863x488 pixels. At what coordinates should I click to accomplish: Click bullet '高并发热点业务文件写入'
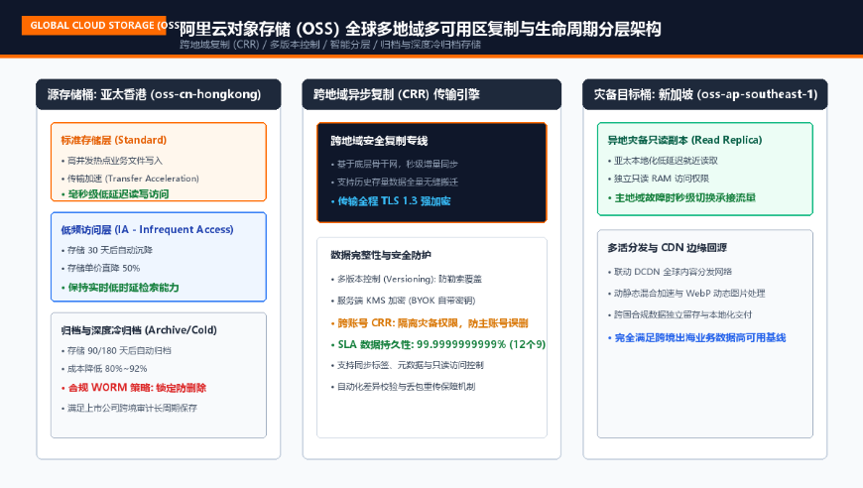coord(114,161)
